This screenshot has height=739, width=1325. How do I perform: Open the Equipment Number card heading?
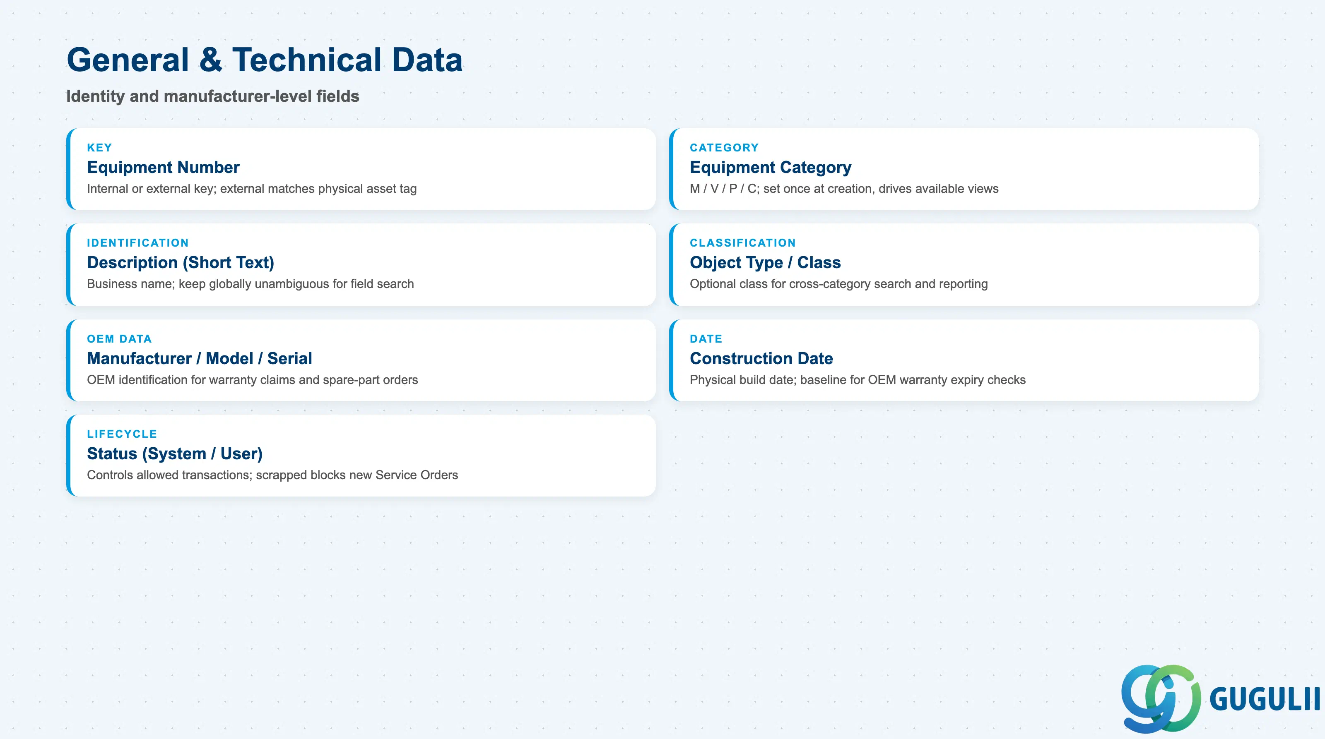tap(163, 168)
